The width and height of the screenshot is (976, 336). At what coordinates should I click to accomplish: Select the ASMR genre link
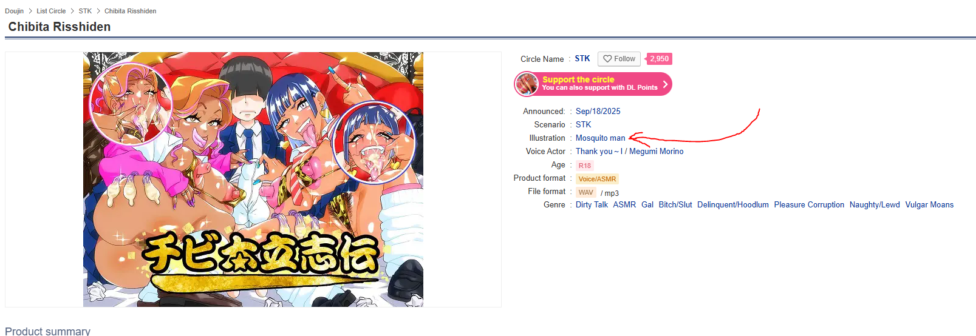click(624, 204)
